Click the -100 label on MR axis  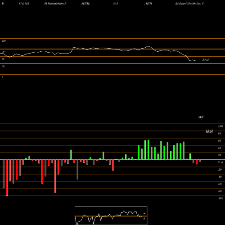point(220,198)
